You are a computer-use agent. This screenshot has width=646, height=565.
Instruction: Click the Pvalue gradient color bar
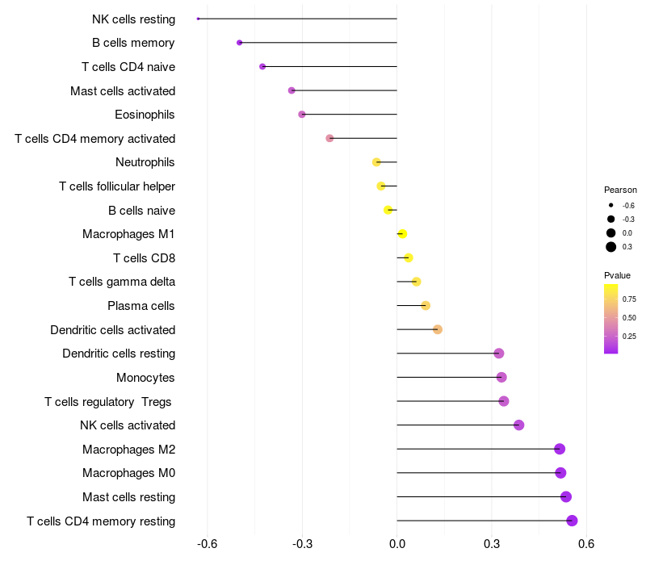610,319
